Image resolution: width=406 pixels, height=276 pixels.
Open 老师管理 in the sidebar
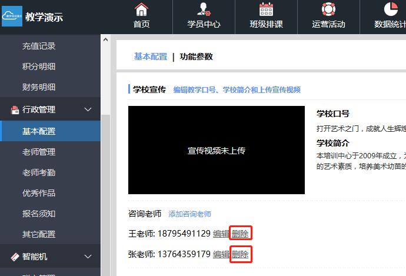(x=39, y=152)
